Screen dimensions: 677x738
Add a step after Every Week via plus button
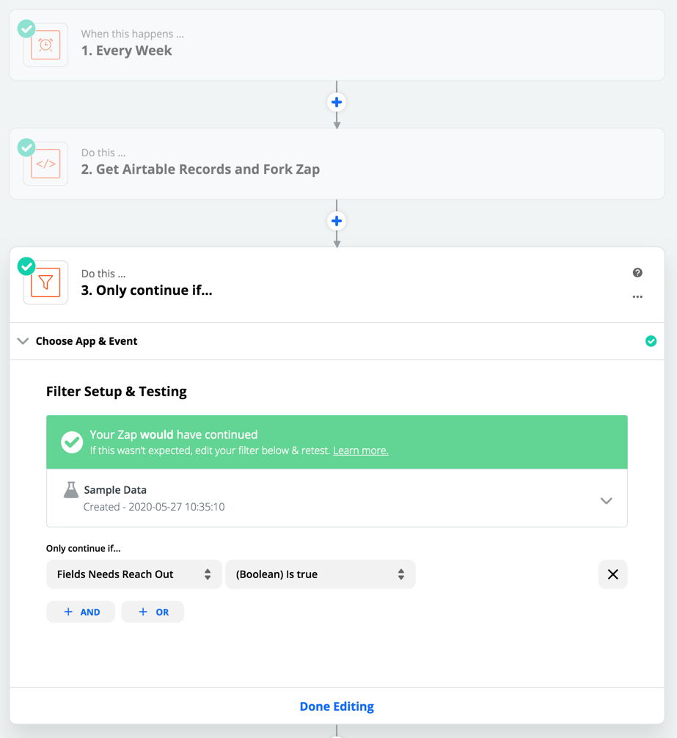coord(337,102)
